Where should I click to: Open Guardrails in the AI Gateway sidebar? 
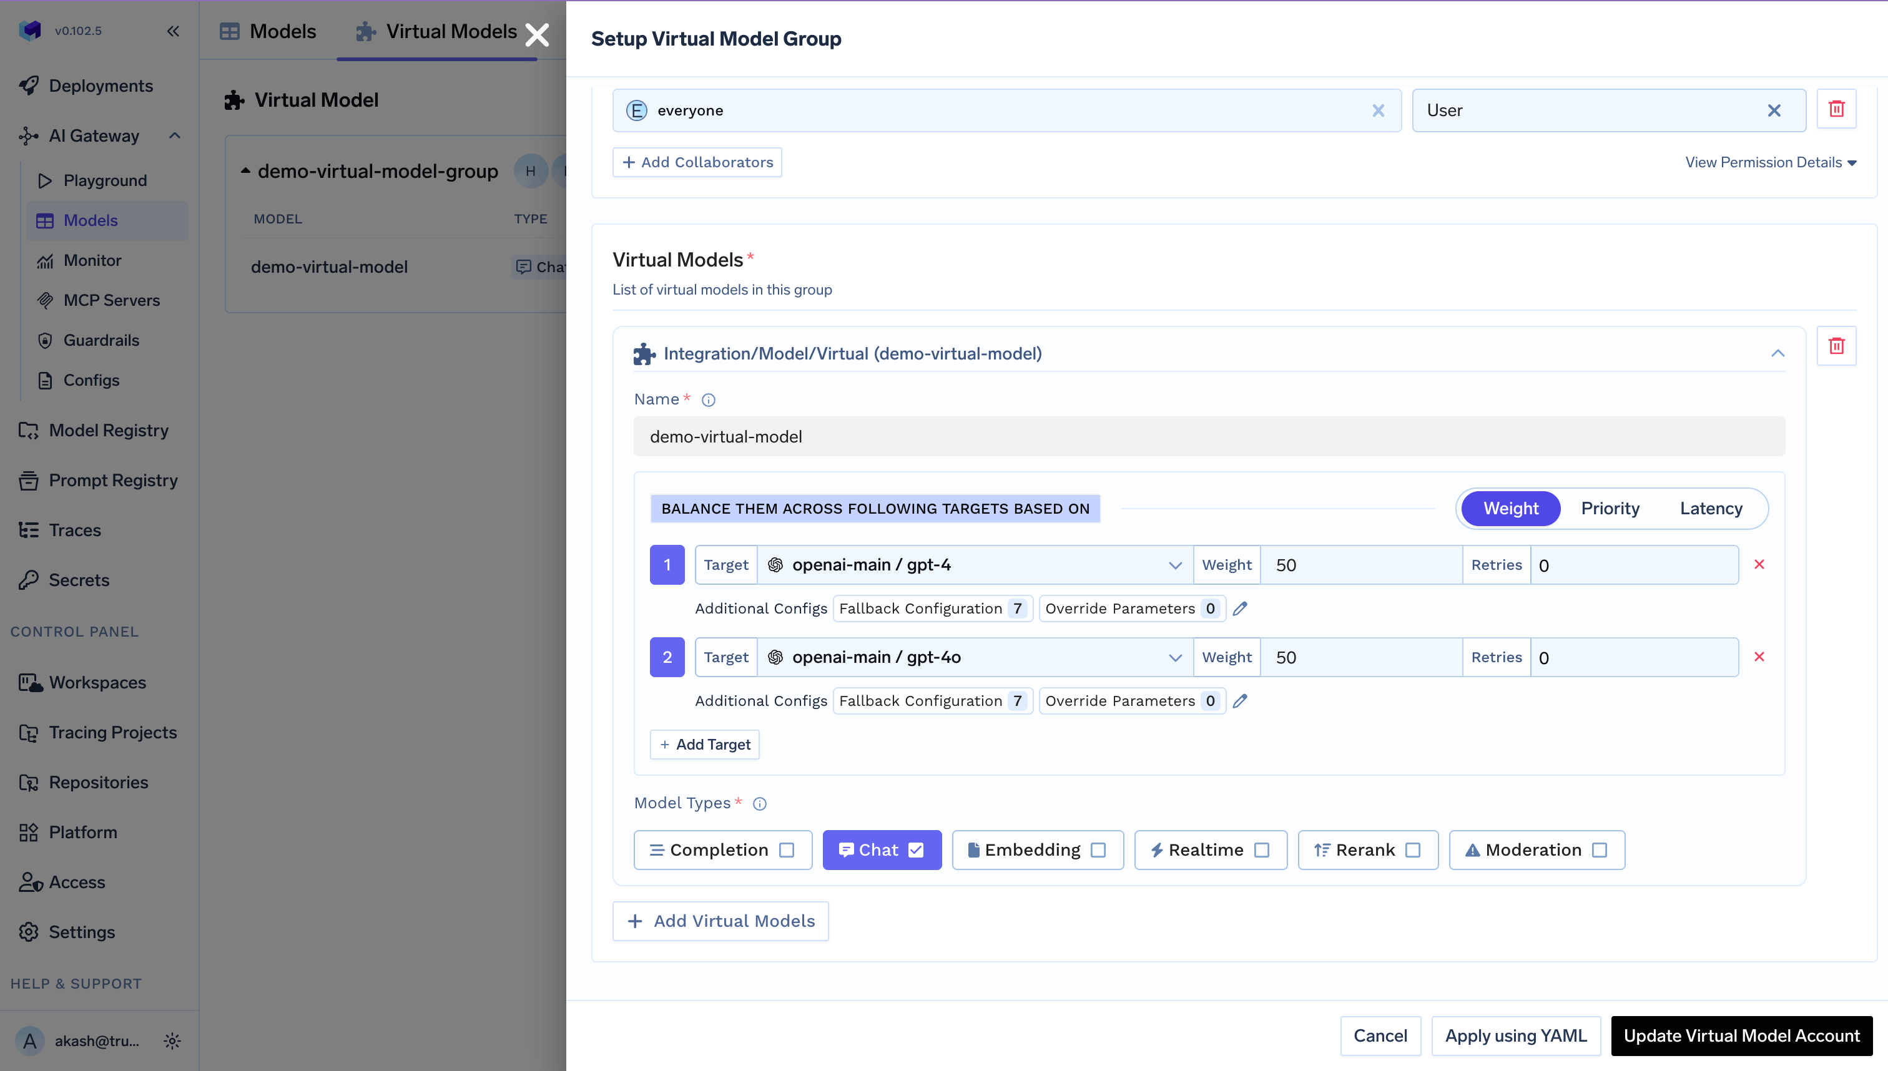coord(101,340)
